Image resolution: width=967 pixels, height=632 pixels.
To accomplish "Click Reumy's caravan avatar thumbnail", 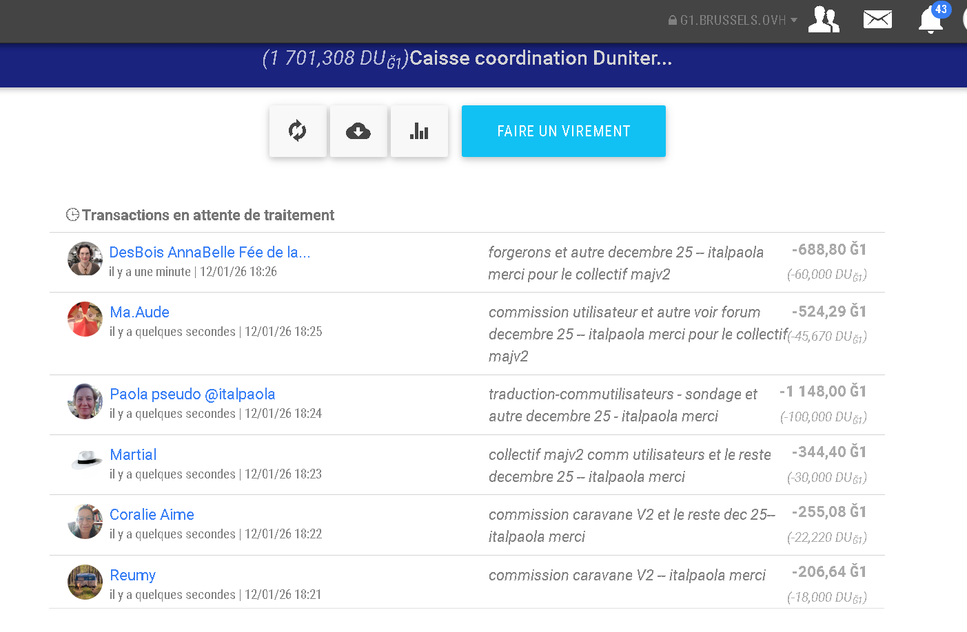I will coord(85,582).
